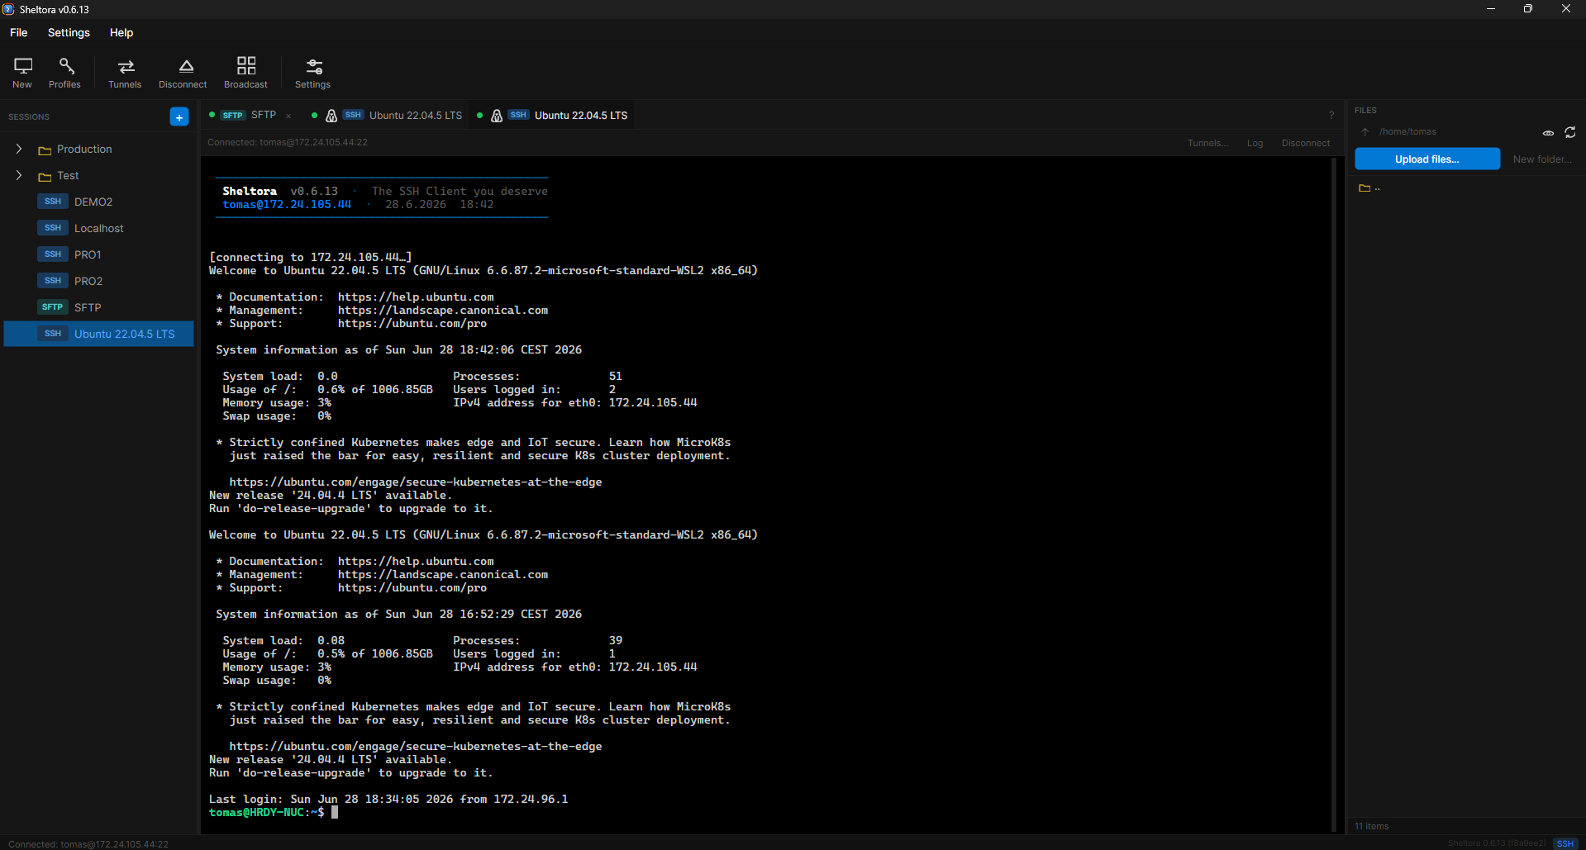Click the FILES panel header
This screenshot has height=850, width=1586.
[1365, 111]
